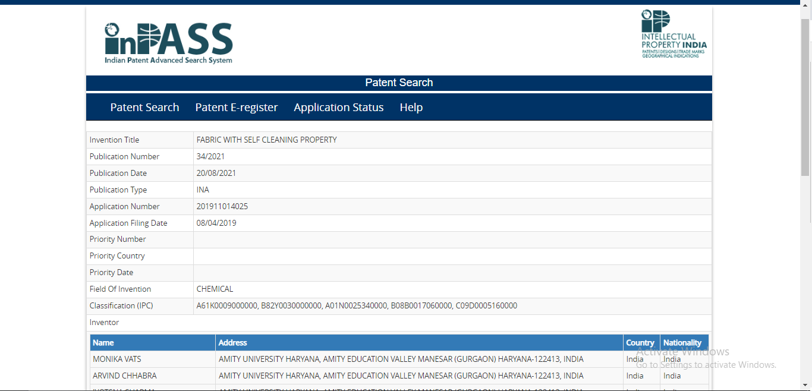The image size is (812, 391).
Task: Click the Address column header
Action: (x=419, y=343)
